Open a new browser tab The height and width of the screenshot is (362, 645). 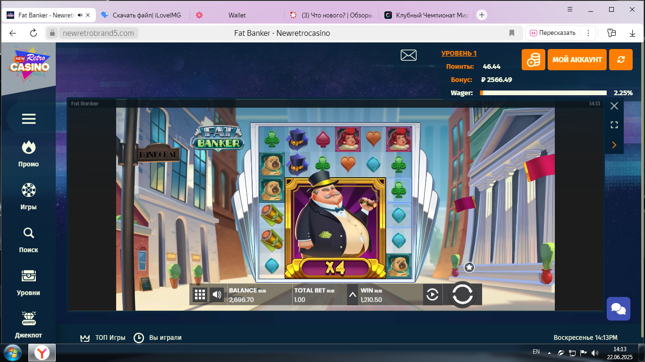tap(482, 15)
